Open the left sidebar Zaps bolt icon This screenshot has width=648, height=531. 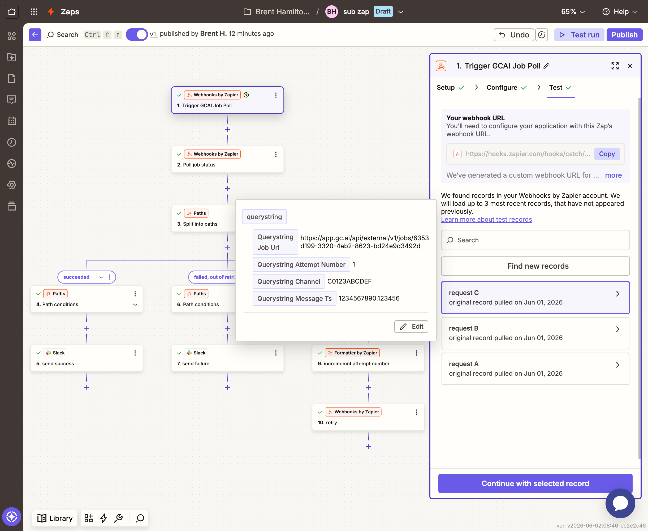[12, 57]
